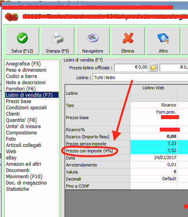This screenshot has height=217, width=188.
Task: Click the Prezzo listino ufficiale input field
Action: 131,67
